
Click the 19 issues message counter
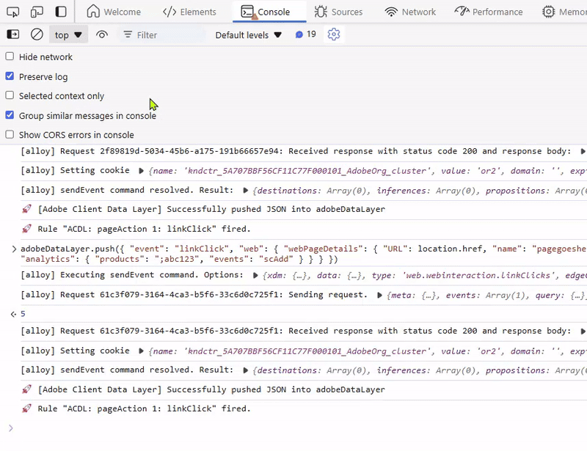point(305,34)
